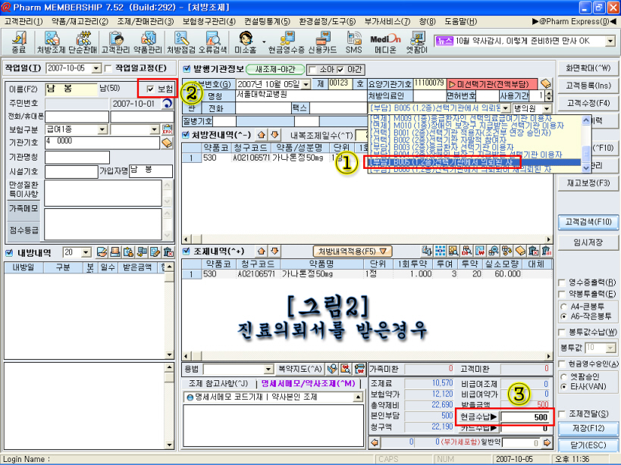
Task: Click the 사용기간 stepper arrows
Action: pos(549,96)
